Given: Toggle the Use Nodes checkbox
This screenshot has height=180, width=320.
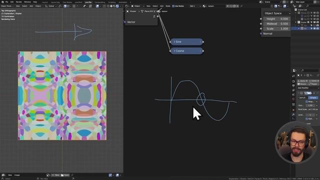Looking at the screenshot, I should 173,6.
